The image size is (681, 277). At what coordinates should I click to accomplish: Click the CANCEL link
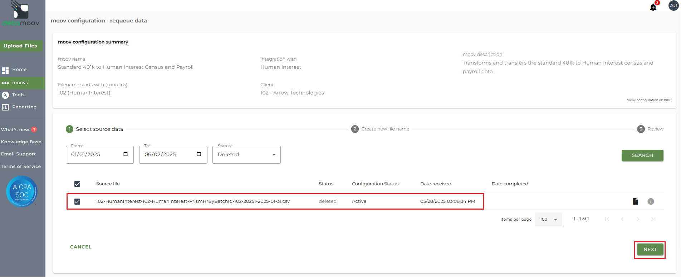tap(81, 247)
